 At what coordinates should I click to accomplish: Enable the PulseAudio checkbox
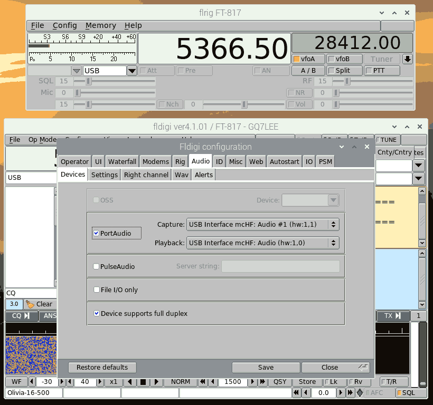click(x=96, y=267)
